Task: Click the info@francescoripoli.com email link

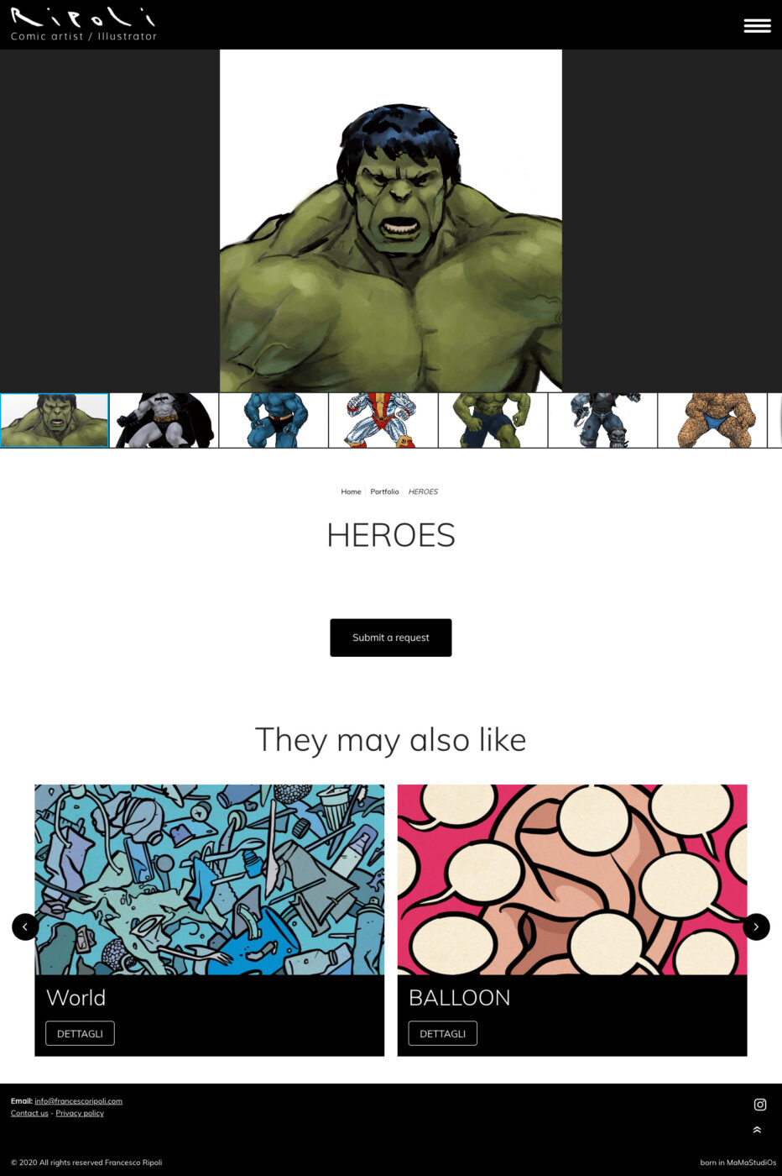Action: pos(78,1100)
